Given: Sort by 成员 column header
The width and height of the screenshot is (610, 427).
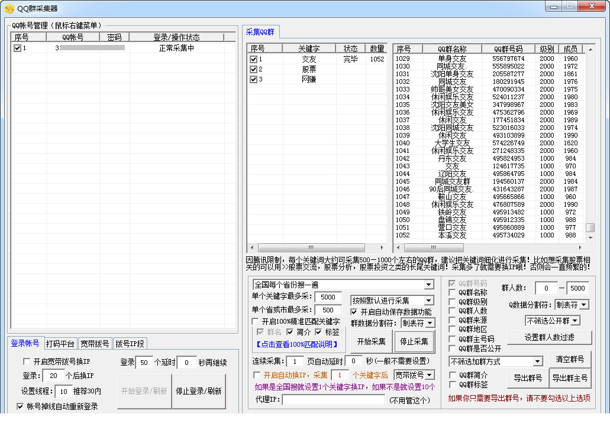Looking at the screenshot, I should pyautogui.click(x=570, y=49).
